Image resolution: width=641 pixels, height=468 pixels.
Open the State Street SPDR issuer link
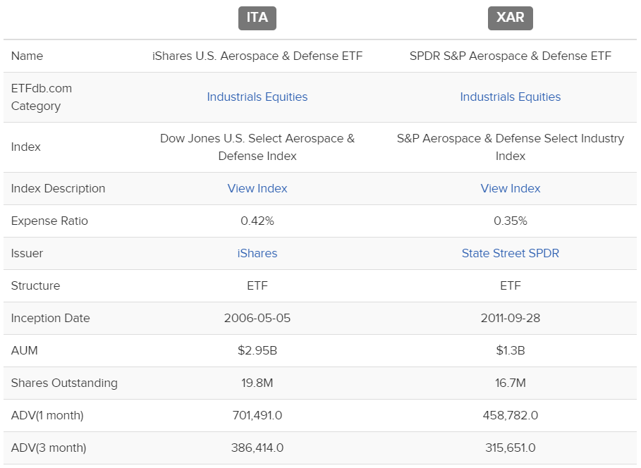[510, 254]
